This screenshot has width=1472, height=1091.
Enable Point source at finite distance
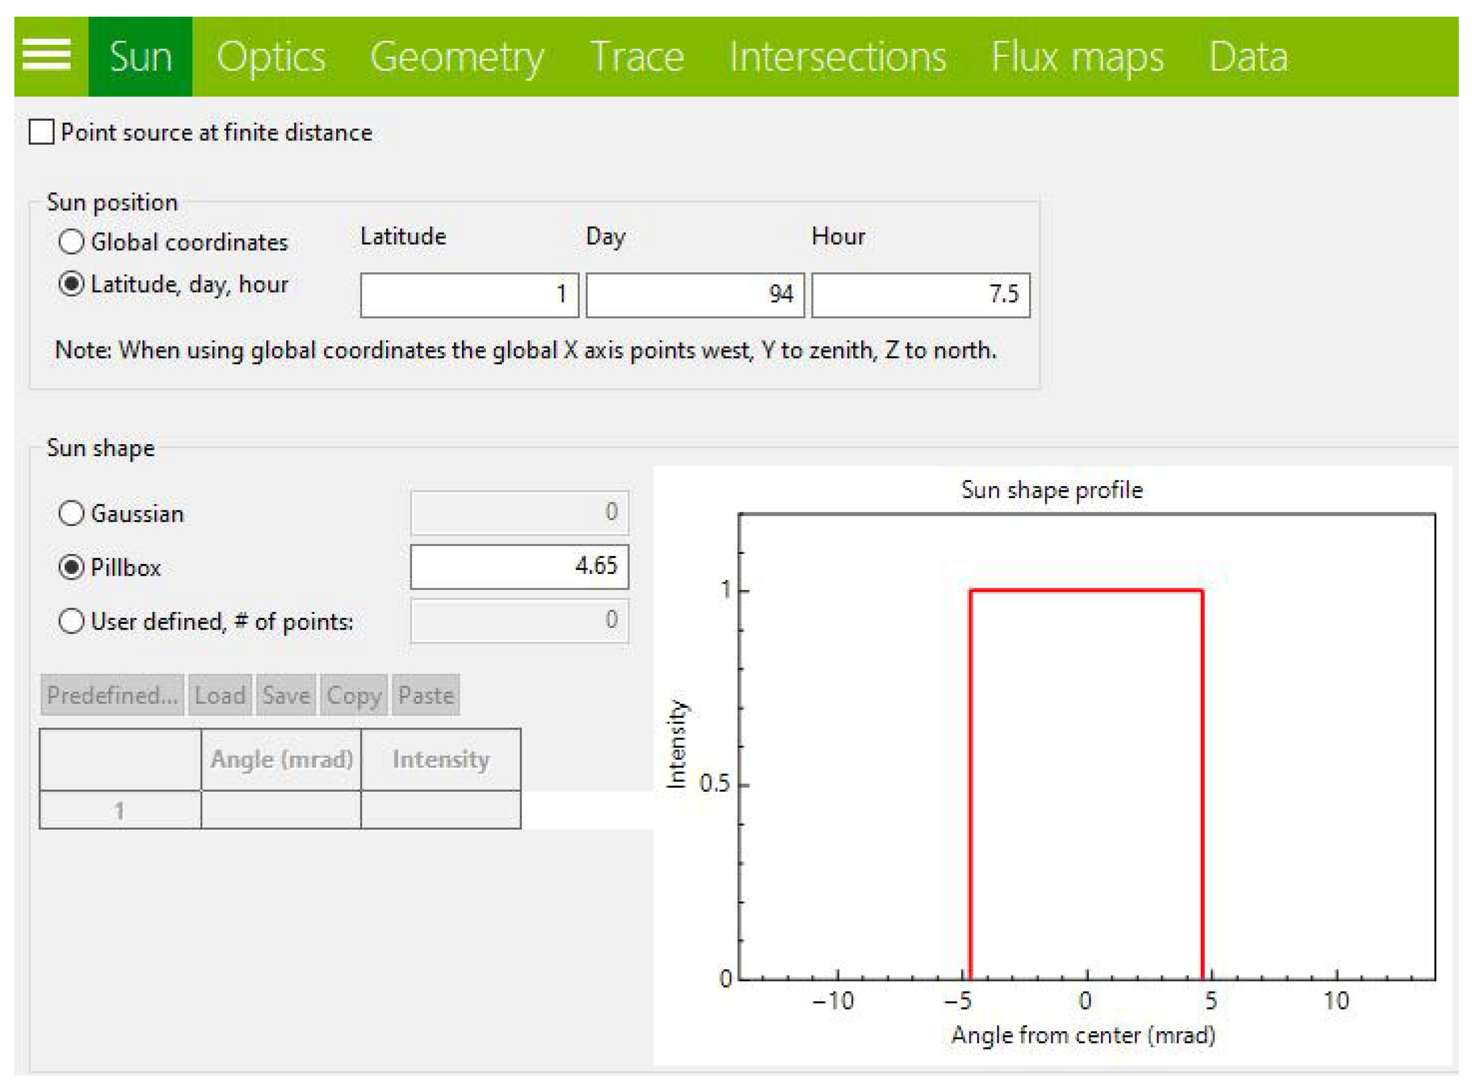tap(41, 132)
